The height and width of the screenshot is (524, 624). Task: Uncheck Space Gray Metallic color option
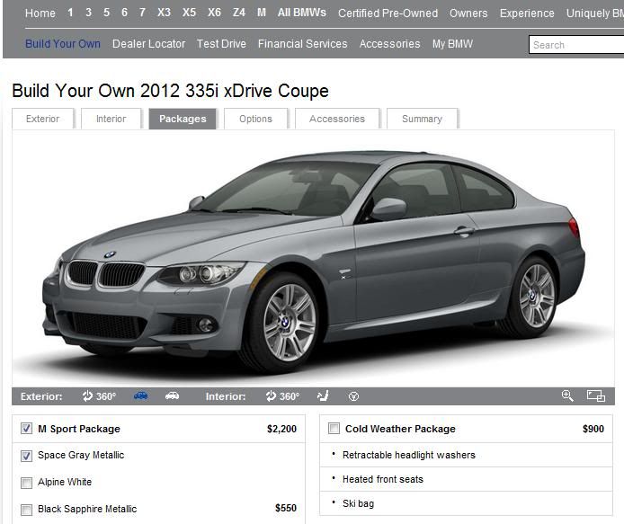(26, 456)
